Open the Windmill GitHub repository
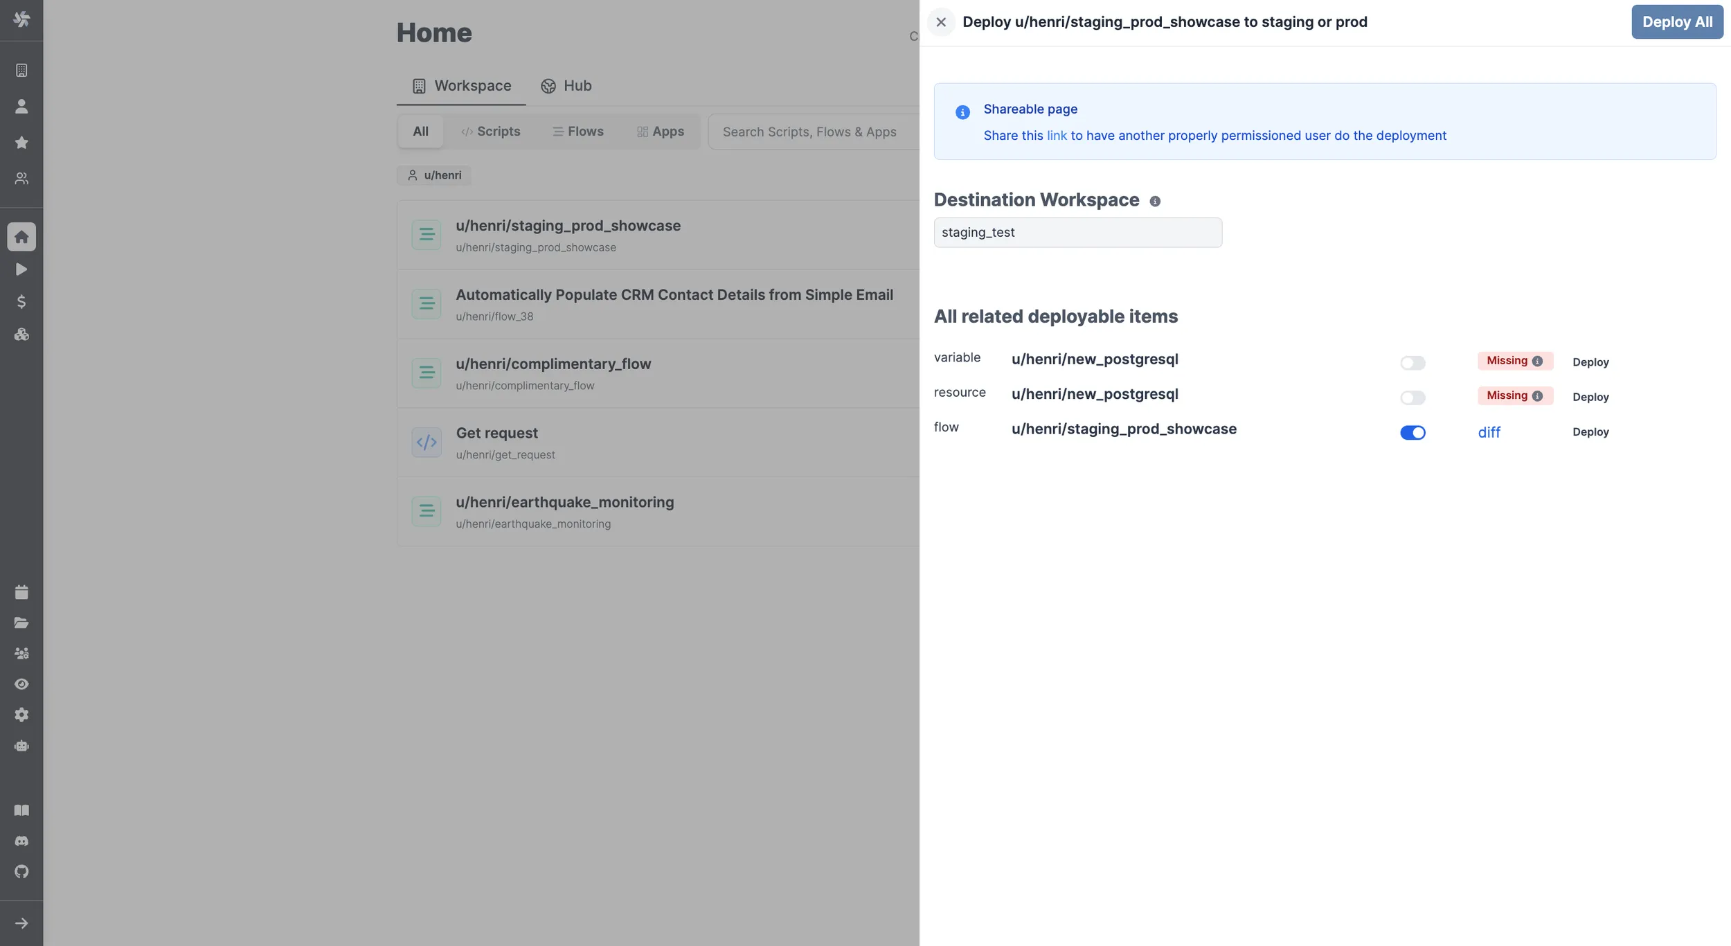The width and height of the screenshot is (1731, 946). 21,871
